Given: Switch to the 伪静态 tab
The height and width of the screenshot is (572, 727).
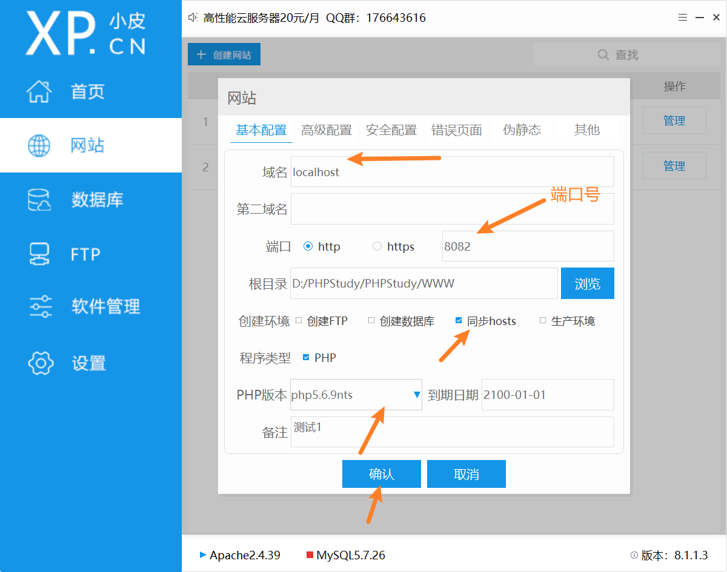Looking at the screenshot, I should 522,130.
